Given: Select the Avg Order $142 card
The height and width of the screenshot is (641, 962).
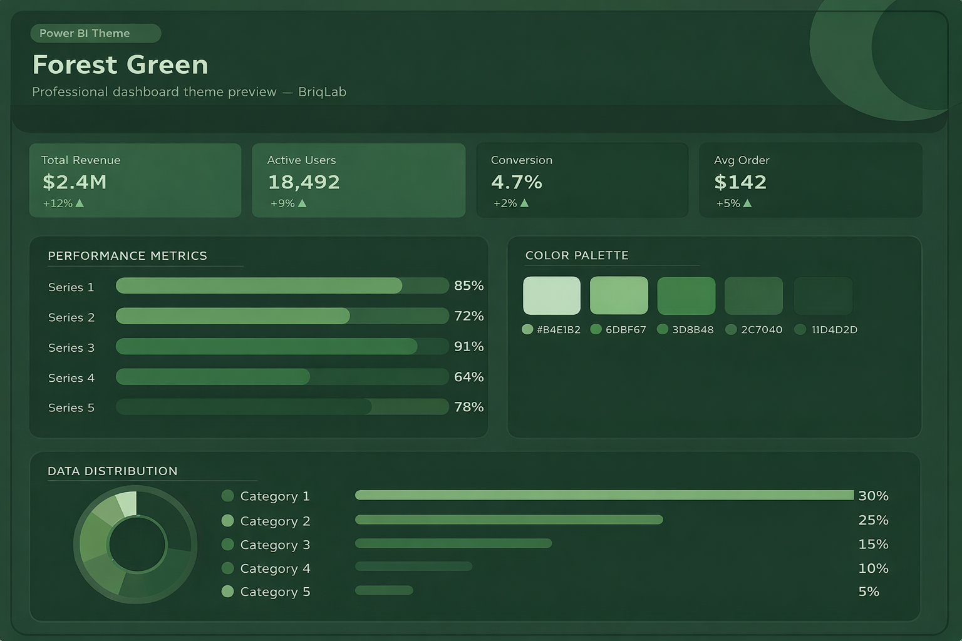Looking at the screenshot, I should pos(810,180).
